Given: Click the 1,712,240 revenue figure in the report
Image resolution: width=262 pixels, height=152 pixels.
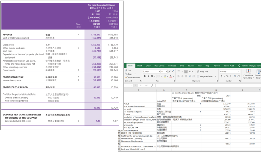Looking at the screenshot, I should pyautogui.click(x=95, y=35).
